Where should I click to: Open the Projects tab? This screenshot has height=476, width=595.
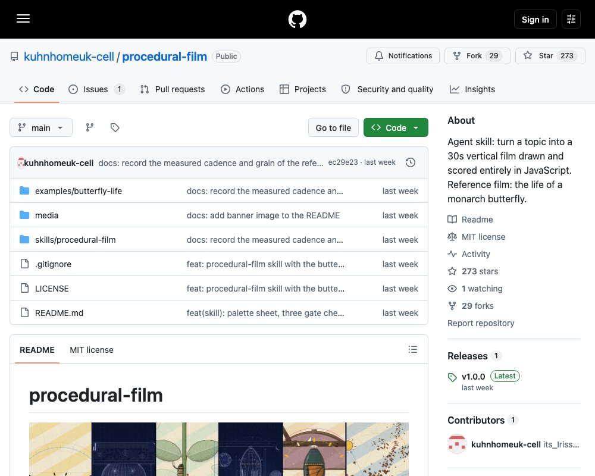pos(303,89)
